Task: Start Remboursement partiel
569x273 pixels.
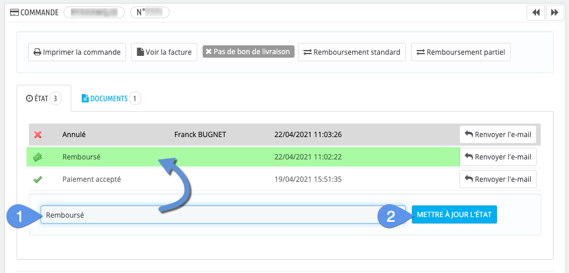Action: [x=461, y=52]
